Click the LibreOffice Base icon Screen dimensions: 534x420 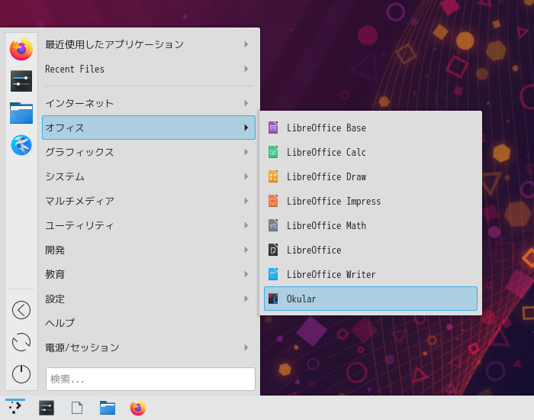point(273,128)
